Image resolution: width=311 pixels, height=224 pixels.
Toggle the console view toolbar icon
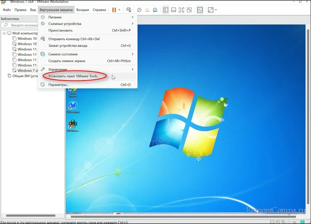coord(200,10)
